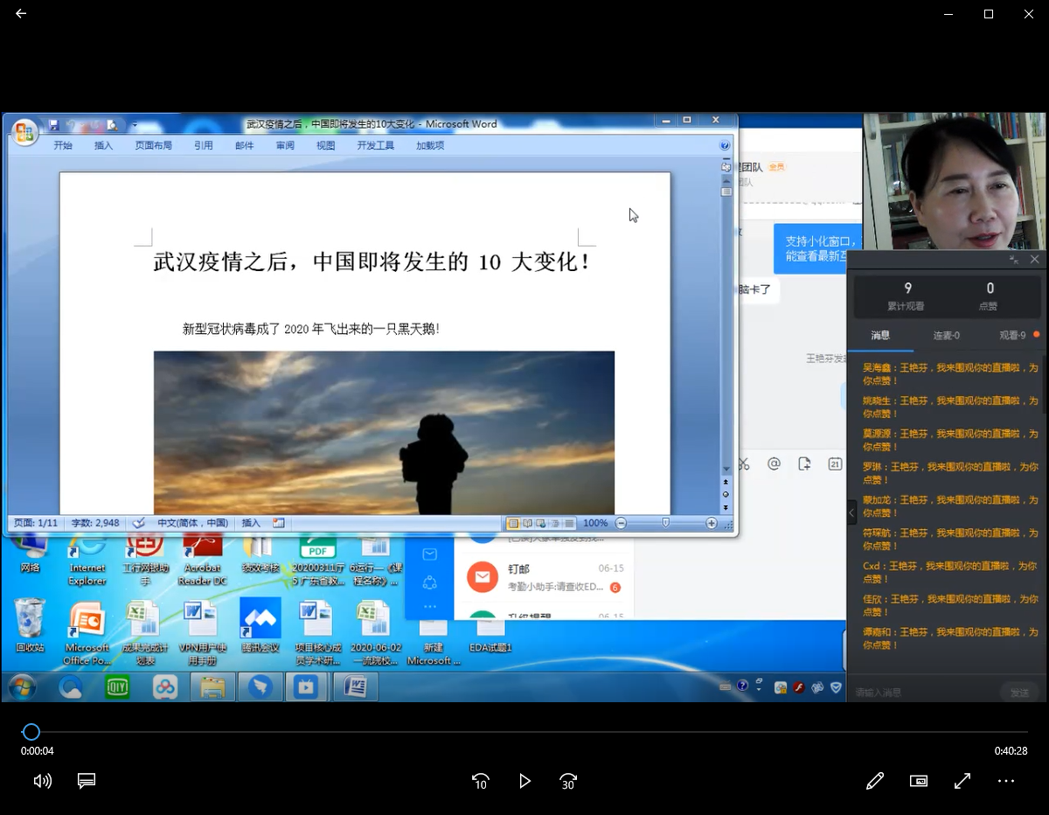Click the video seek slider thumb
Viewport: 1049px width, 815px height.
(x=31, y=732)
